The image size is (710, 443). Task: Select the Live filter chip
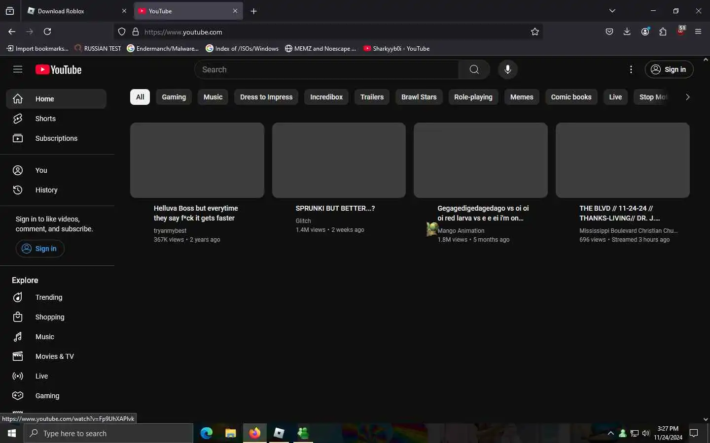coord(615,97)
